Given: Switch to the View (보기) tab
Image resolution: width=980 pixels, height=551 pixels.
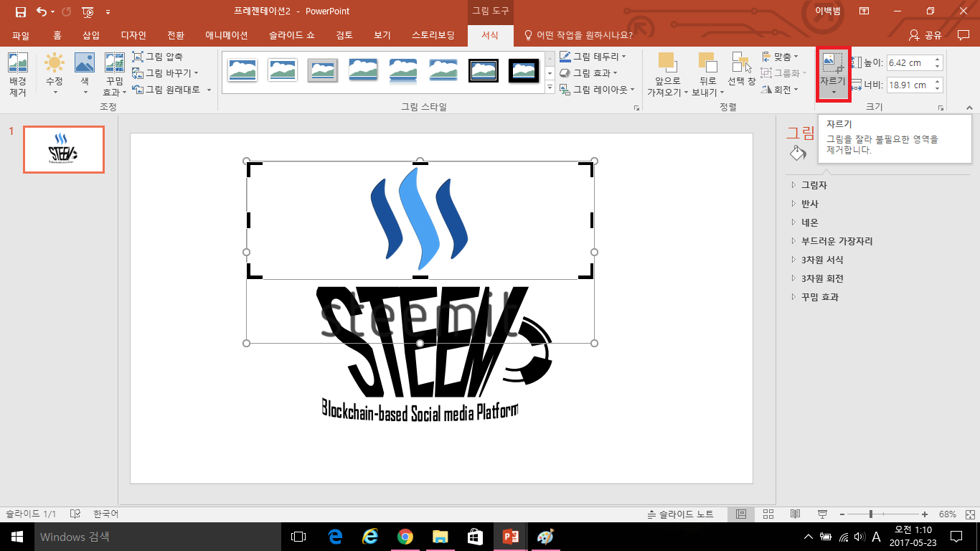Looking at the screenshot, I should (382, 35).
